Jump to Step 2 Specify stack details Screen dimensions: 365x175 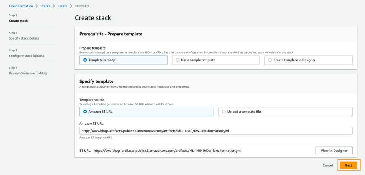point(24,38)
